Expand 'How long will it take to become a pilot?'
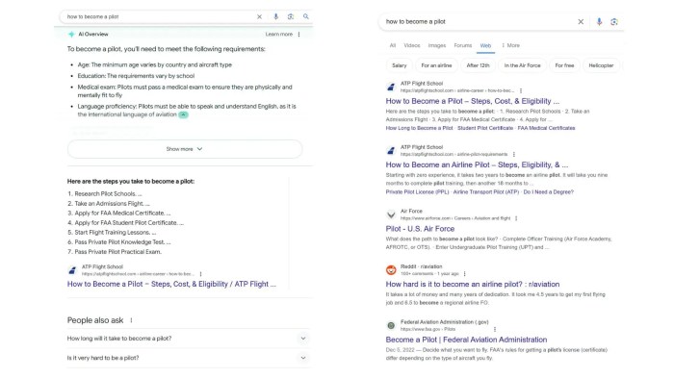This screenshot has width=674, height=378. tap(188, 339)
